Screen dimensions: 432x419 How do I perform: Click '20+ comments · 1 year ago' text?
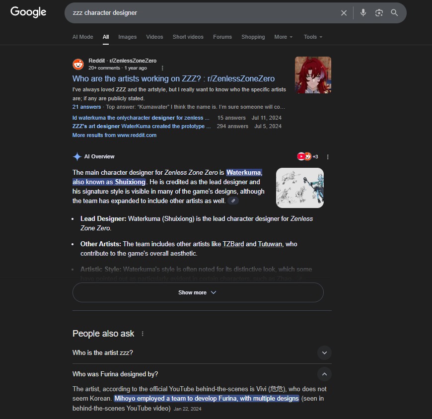[118, 68]
